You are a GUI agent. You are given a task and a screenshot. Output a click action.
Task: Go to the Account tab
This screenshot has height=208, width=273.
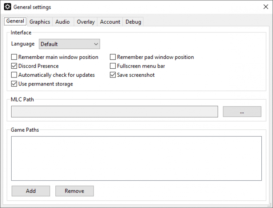coord(110,22)
